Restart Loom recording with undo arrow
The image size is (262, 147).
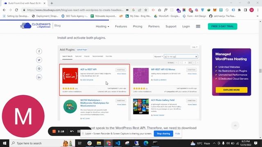[72, 131]
